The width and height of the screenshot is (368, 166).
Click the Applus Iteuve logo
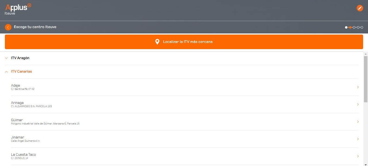(18, 9)
